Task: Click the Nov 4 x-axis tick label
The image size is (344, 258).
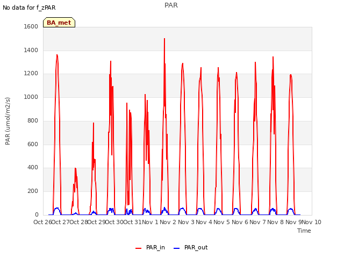Action: pyautogui.click(x=204, y=222)
